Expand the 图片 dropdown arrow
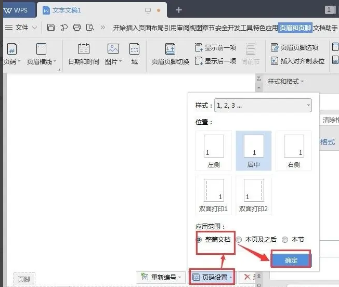The height and width of the screenshot is (287, 339). click(121, 61)
